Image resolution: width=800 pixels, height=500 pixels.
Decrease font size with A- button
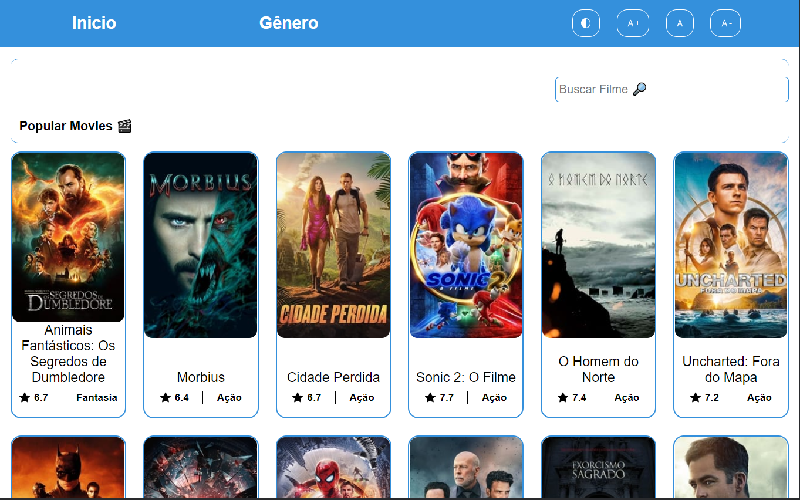pyautogui.click(x=725, y=23)
